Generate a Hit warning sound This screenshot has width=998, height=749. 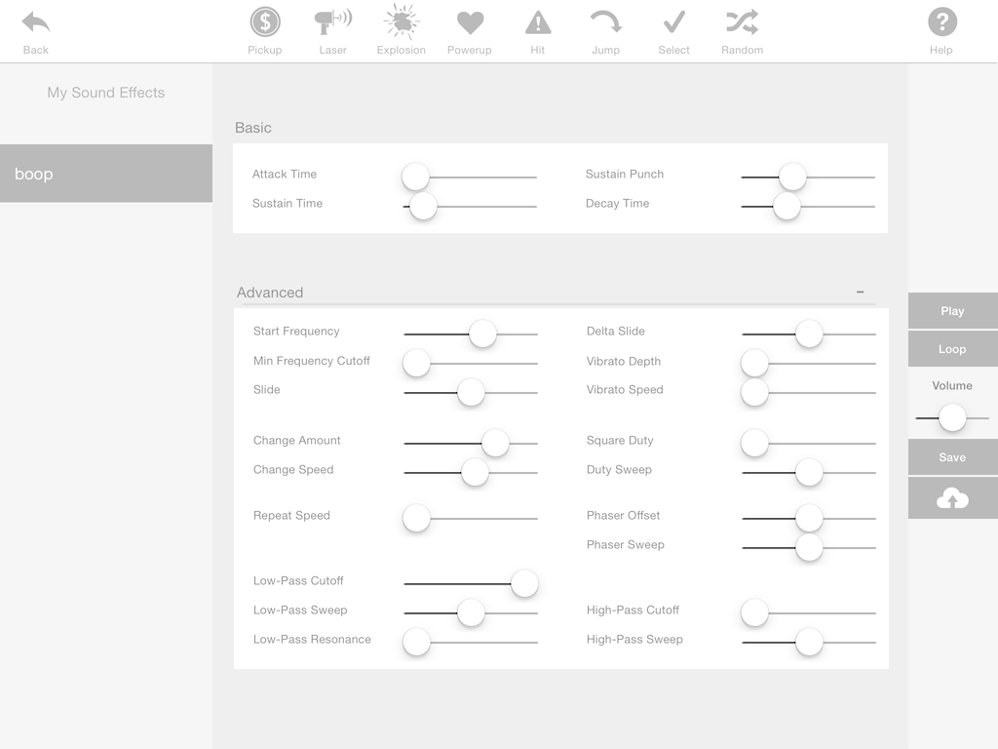[x=538, y=23]
